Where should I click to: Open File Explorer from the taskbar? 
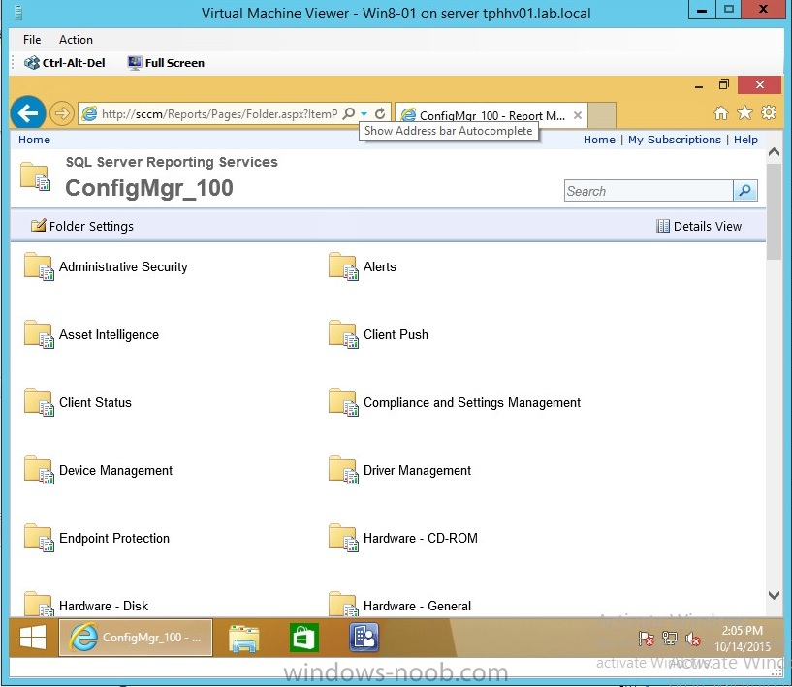[x=244, y=638]
